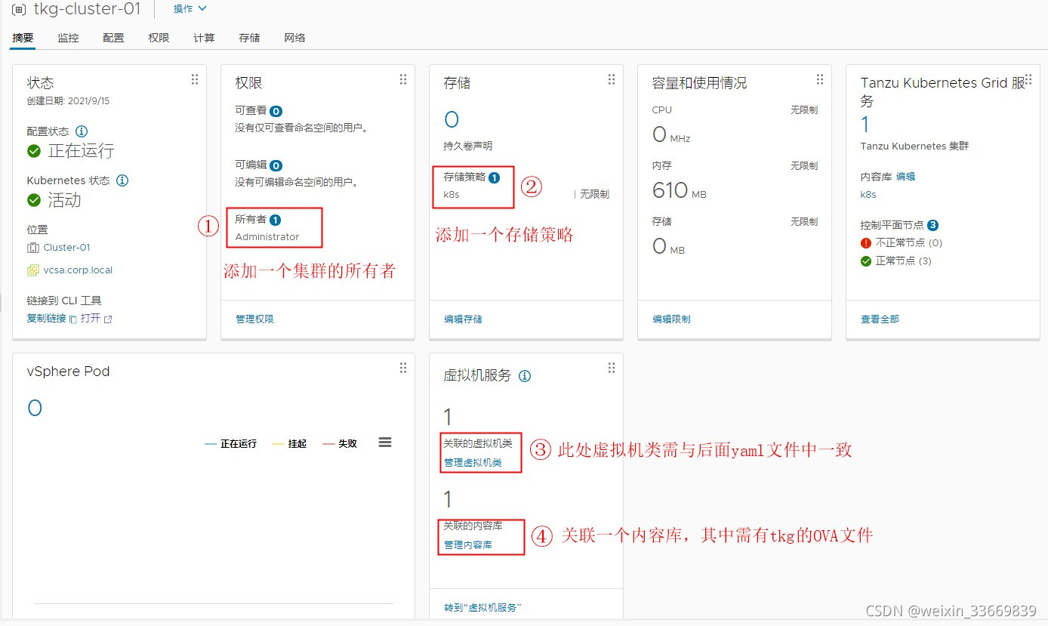Click the 创建日期: 2021/9/15 text

(x=69, y=101)
